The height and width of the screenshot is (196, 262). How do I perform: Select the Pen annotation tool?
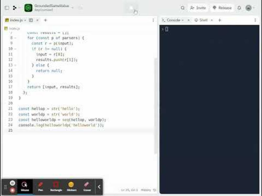(x=41, y=186)
